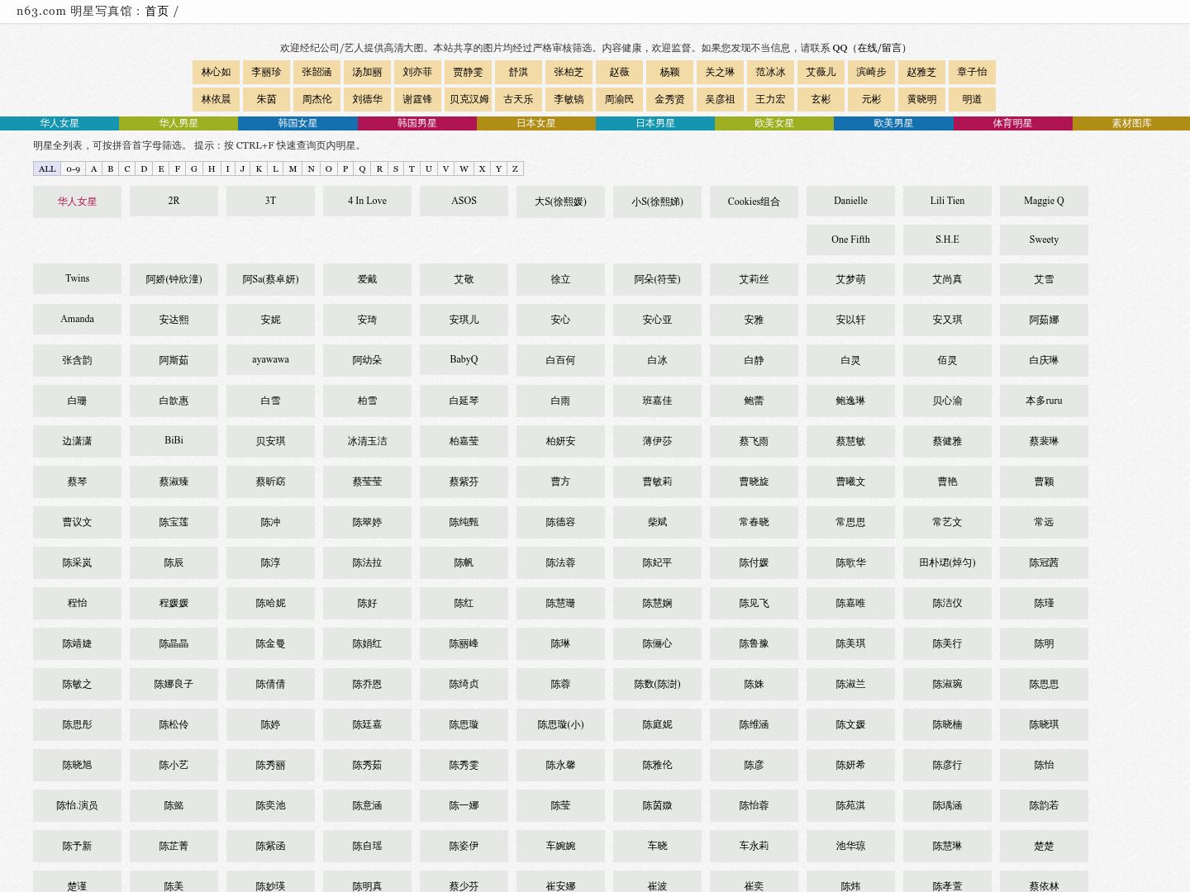Filter stars by 0-9
Viewport: 1190px width, 892px height.
point(74,168)
